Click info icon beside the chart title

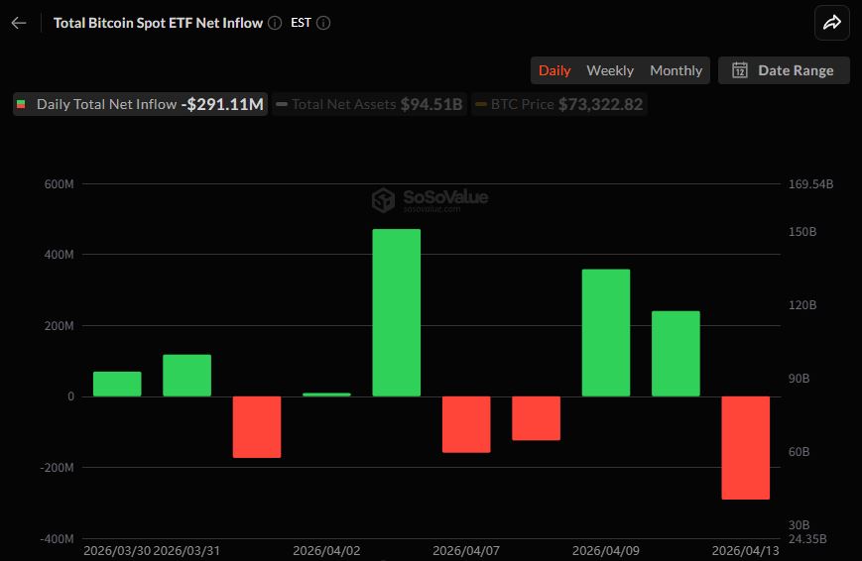tap(275, 23)
